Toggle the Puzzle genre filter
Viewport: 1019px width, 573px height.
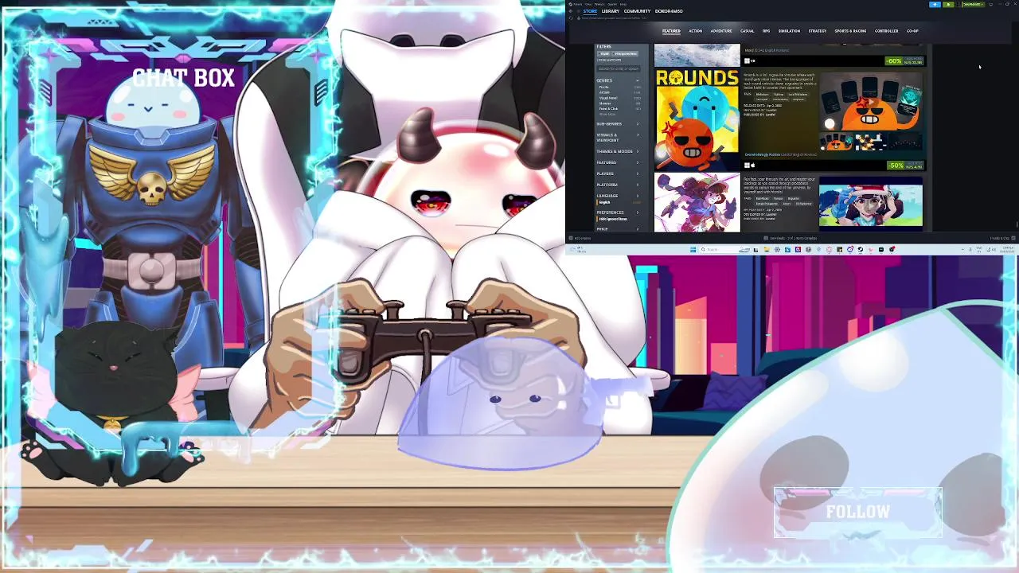(603, 87)
